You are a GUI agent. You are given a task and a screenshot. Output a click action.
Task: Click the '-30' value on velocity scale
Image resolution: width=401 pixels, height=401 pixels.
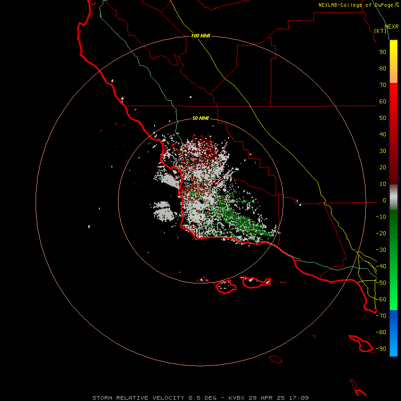[x=381, y=250]
